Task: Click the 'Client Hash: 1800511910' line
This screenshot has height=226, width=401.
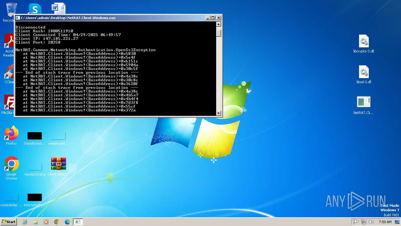Action: tap(44, 31)
